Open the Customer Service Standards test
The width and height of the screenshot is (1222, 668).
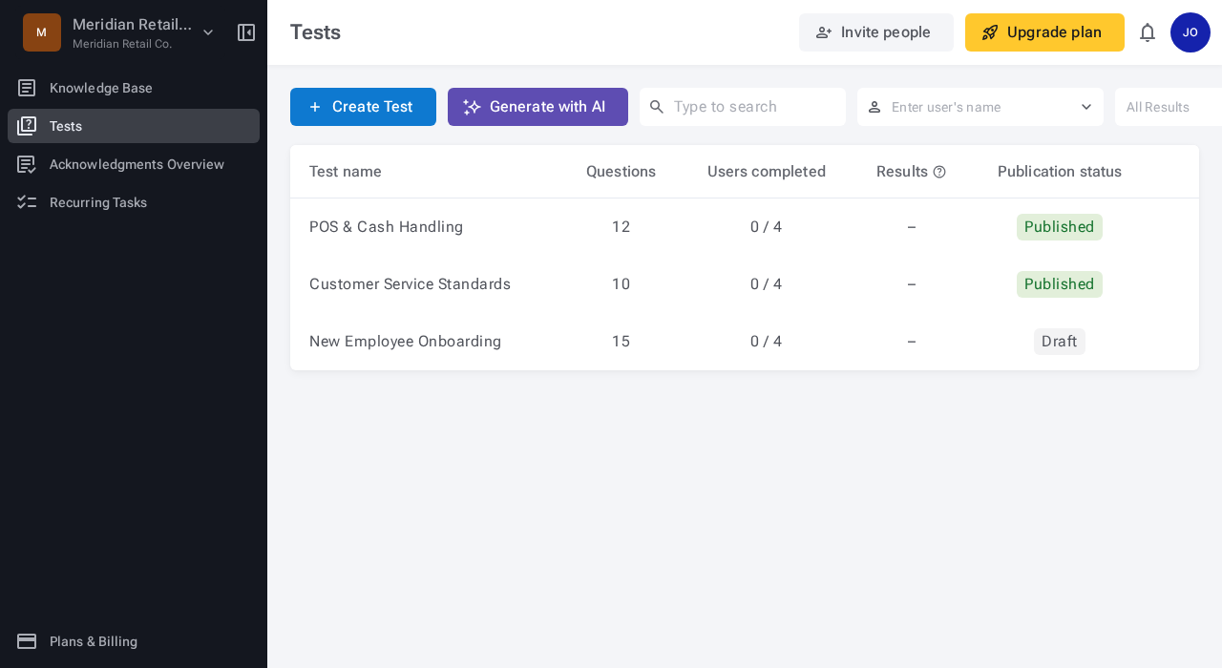click(410, 284)
